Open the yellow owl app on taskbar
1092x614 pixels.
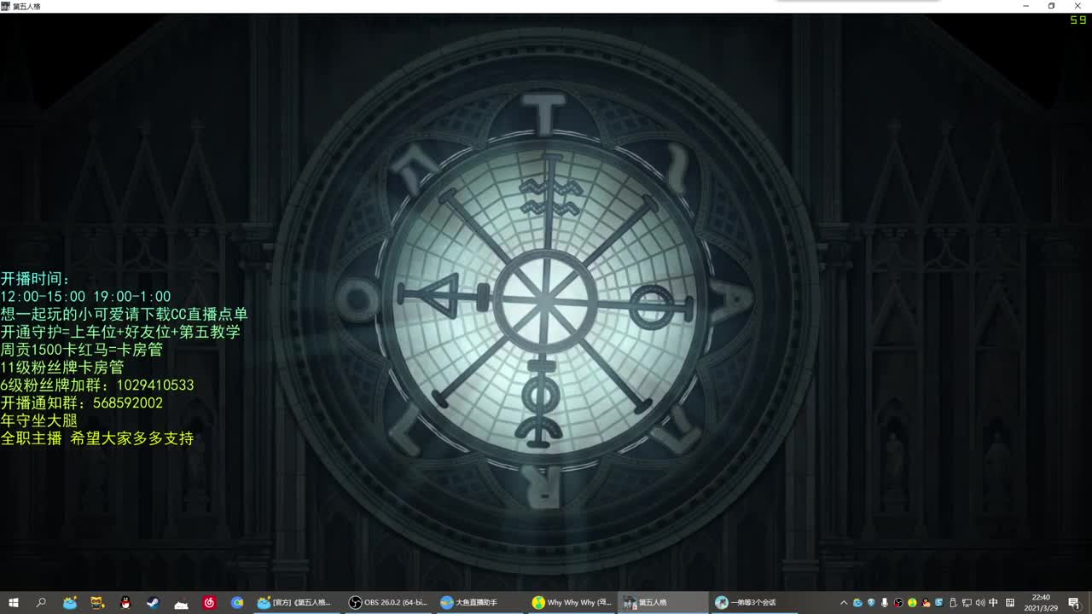[98, 603]
